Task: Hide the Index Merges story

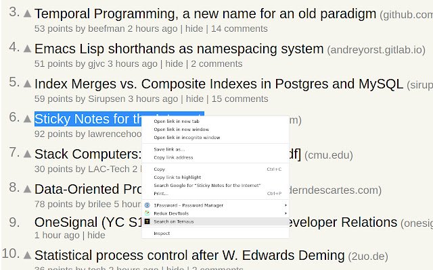Action: (x=195, y=99)
